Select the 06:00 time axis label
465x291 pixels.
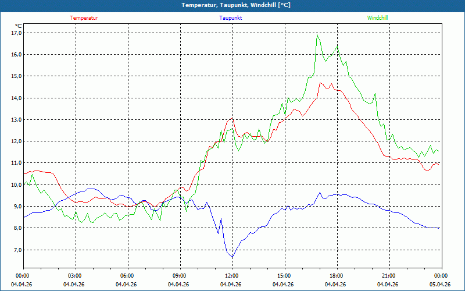[127, 276]
